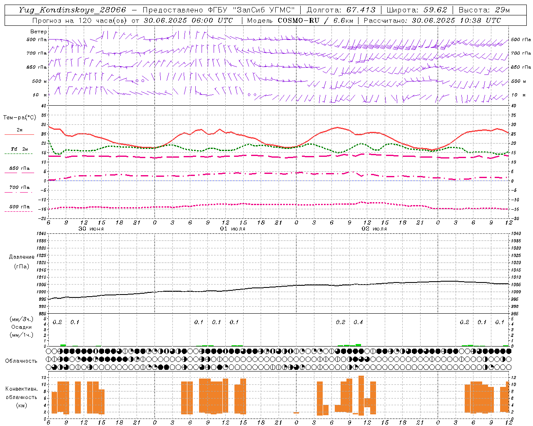Viewport: 533px width, 426px height.
Task: Click the Ветер panel label
Action: 39,32
